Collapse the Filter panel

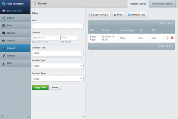83,117
